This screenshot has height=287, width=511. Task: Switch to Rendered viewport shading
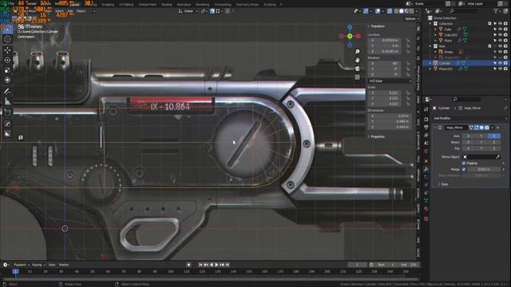[x=412, y=11]
